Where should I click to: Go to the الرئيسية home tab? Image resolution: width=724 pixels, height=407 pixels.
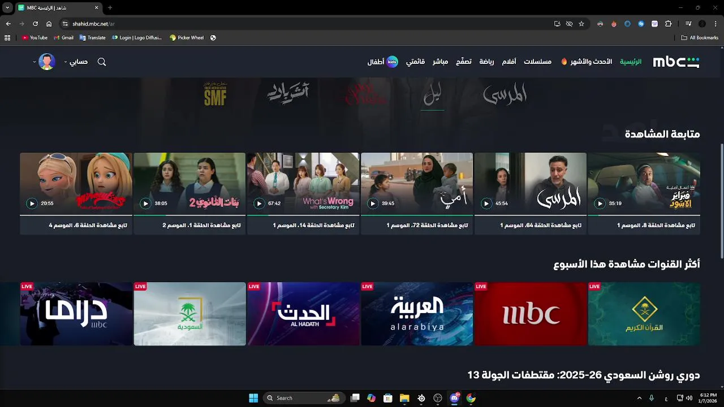coord(631,62)
